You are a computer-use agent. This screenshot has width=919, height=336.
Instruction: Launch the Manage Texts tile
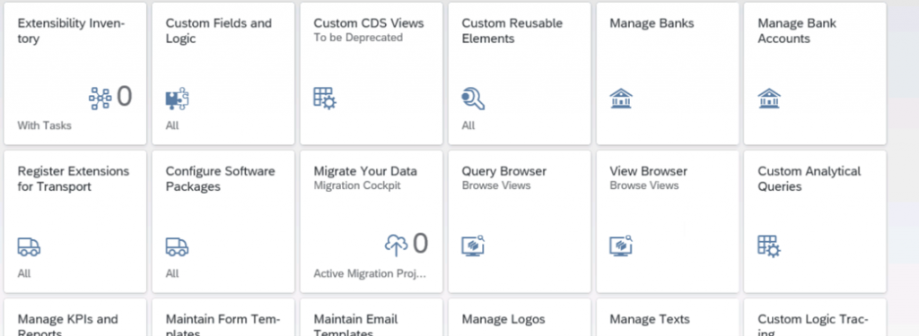pyautogui.click(x=668, y=317)
